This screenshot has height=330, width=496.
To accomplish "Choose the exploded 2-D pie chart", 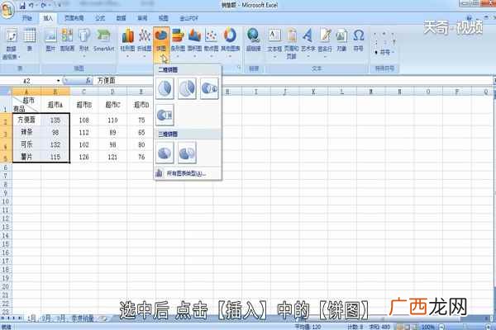I will pyautogui.click(x=187, y=88).
